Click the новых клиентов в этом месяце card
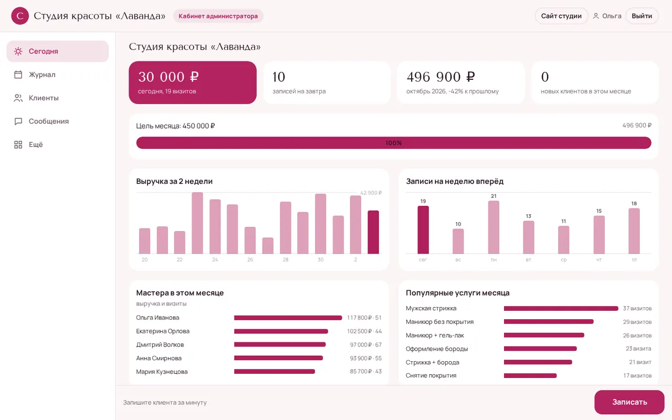 coord(595,82)
